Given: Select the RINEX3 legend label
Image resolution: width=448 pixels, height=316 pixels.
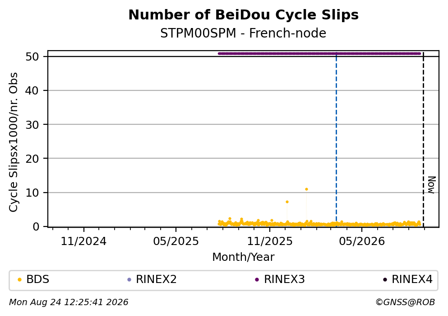Looking at the screenshot, I should click(x=284, y=279).
